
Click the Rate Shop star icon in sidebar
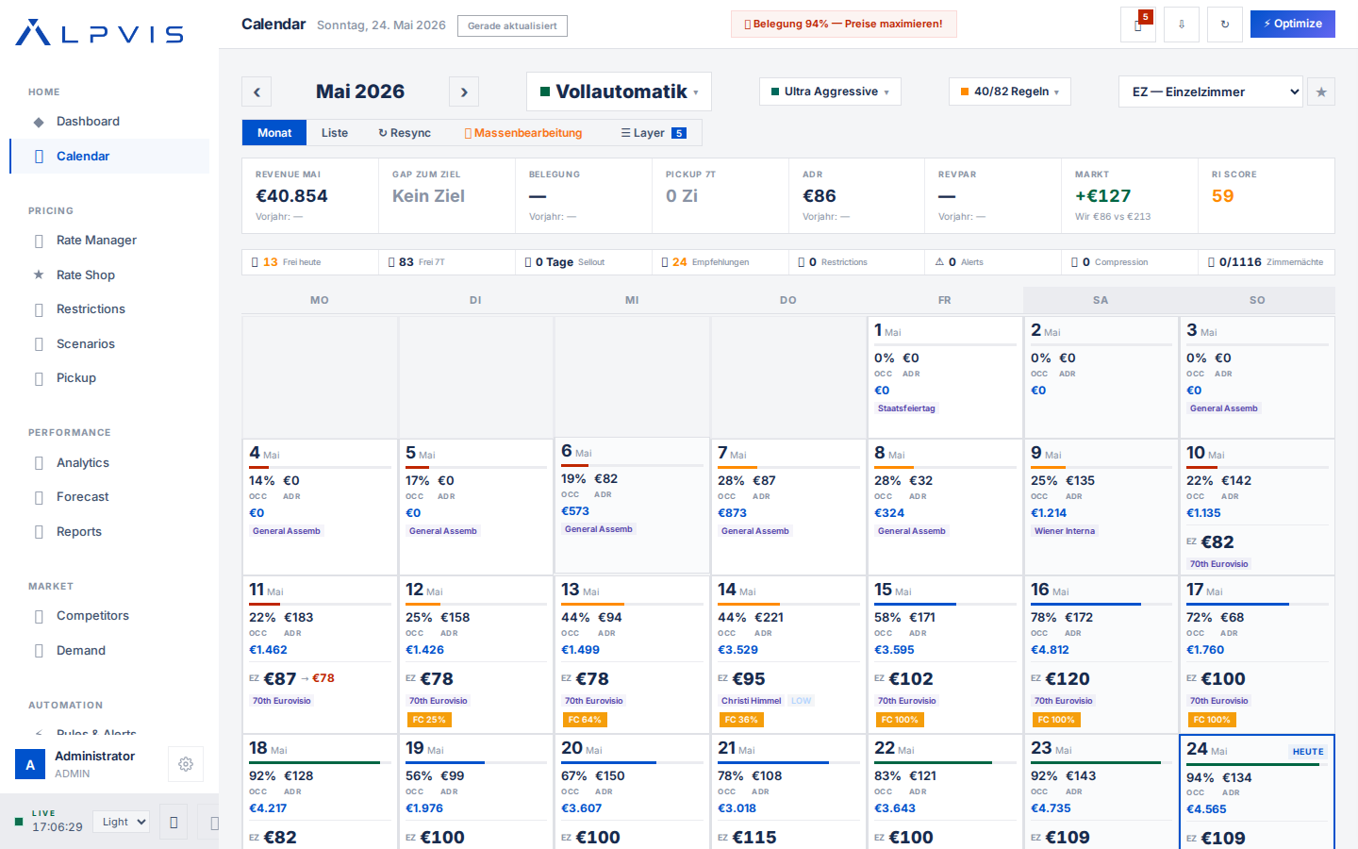click(x=39, y=275)
